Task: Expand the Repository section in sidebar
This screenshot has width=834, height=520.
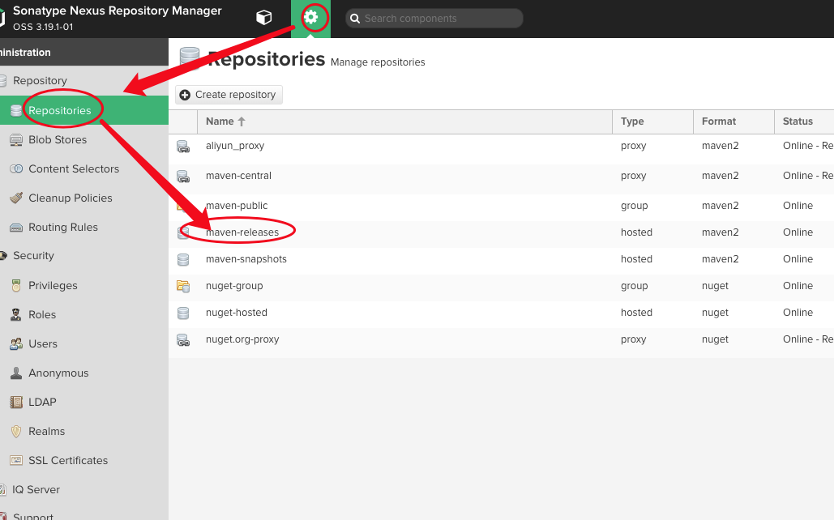Action: click(x=84, y=81)
